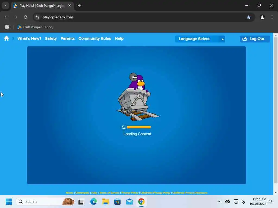
Task: Click the bookmark star icon
Action: [x=249, y=17]
